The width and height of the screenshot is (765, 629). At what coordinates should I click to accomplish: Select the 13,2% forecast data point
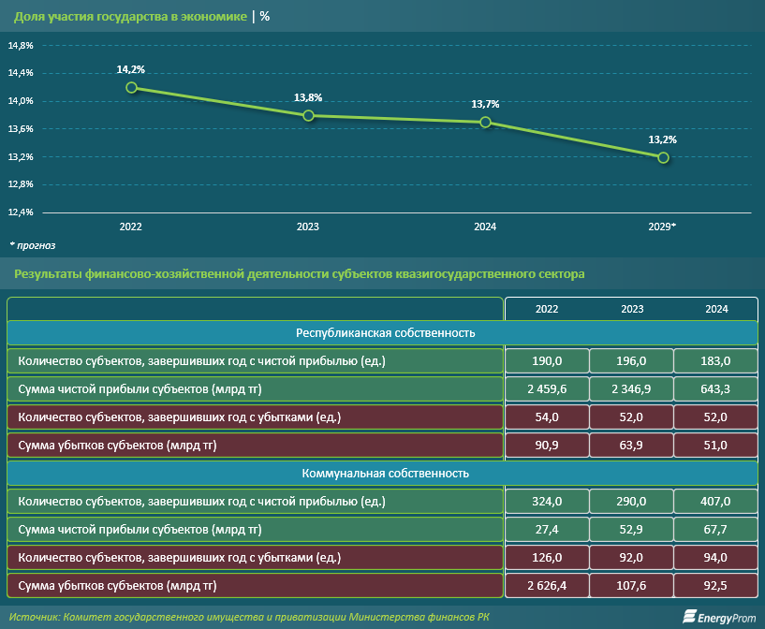[663, 157]
